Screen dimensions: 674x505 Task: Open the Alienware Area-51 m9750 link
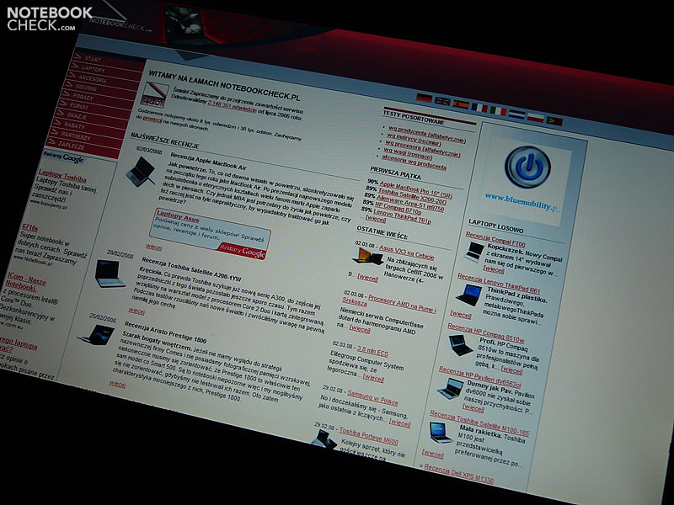coord(409,204)
